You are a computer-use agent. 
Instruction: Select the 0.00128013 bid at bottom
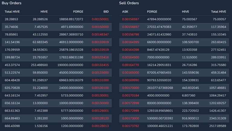coord(100,126)
